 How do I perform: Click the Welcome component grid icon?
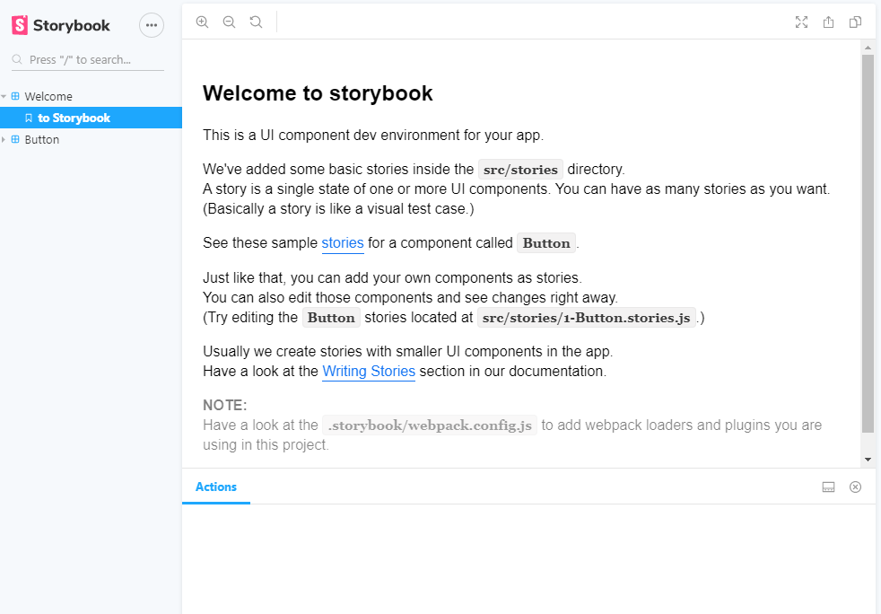(15, 96)
